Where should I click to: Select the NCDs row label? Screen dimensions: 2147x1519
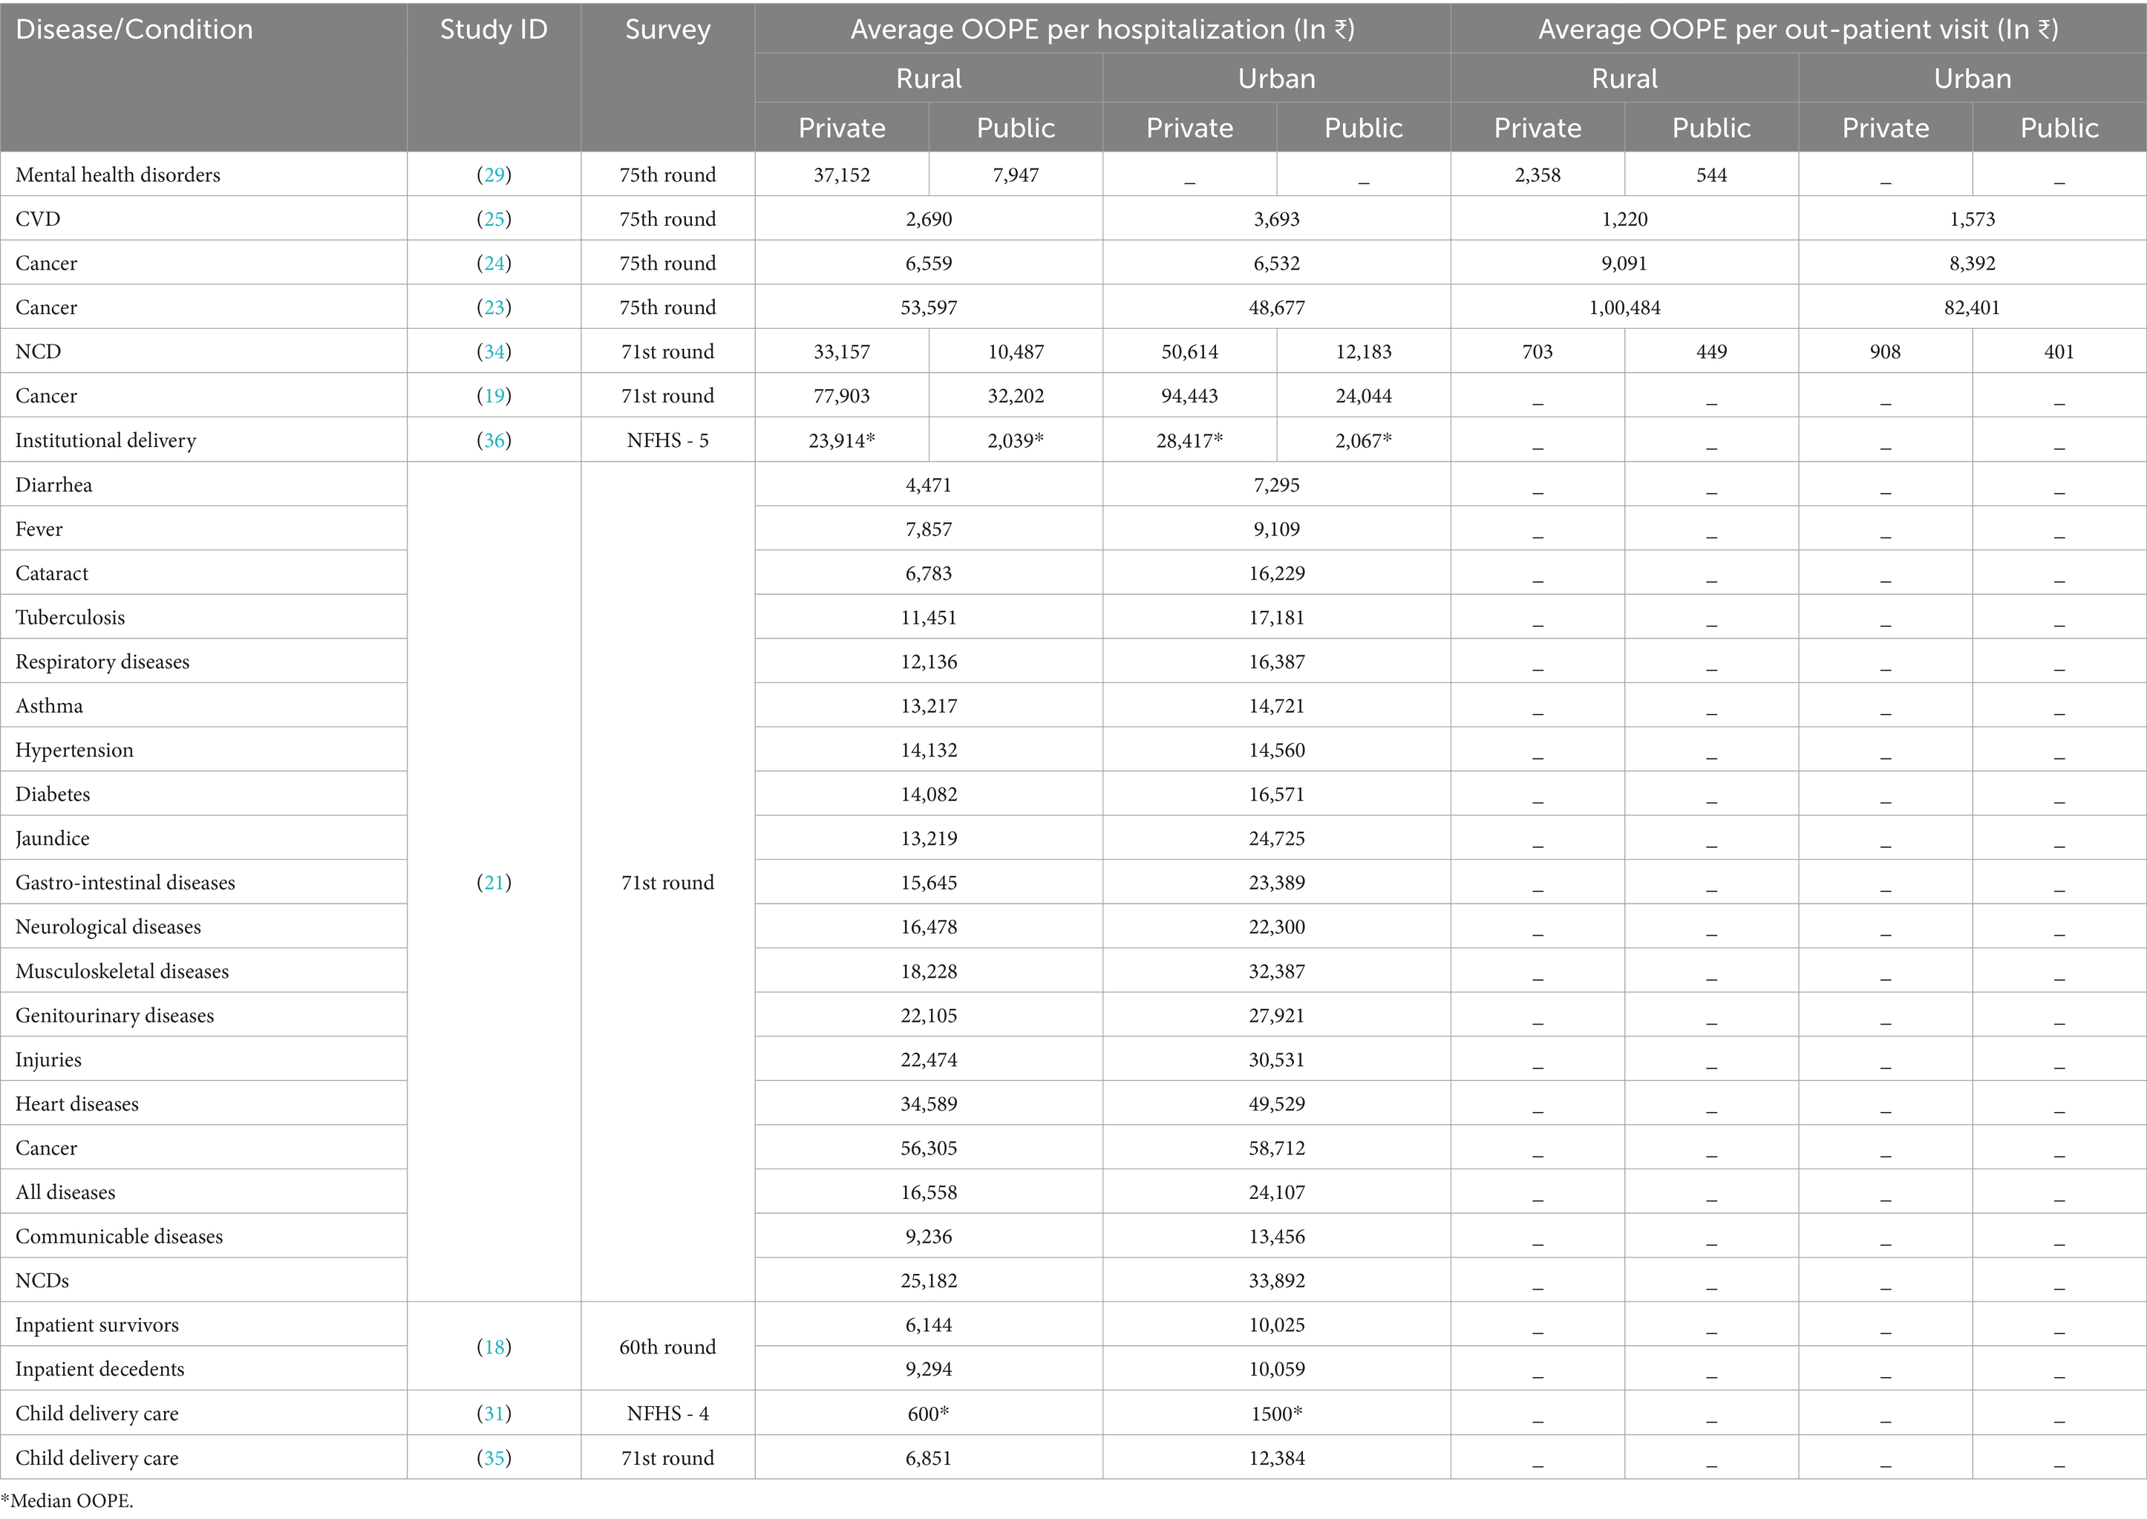pos(42,1281)
